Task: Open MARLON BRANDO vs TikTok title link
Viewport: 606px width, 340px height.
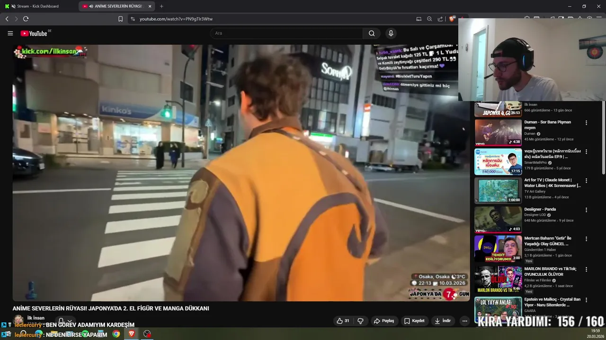Action: [x=550, y=272]
